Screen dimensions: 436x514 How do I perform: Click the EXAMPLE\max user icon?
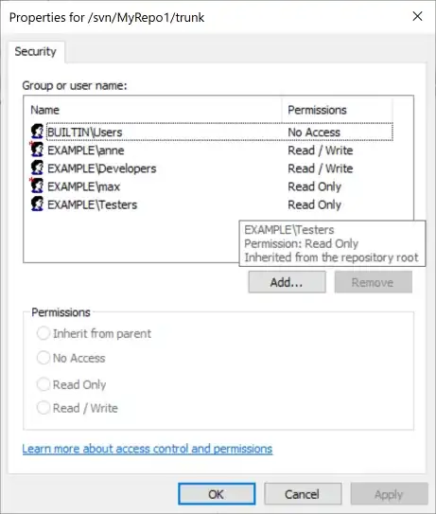(37, 186)
